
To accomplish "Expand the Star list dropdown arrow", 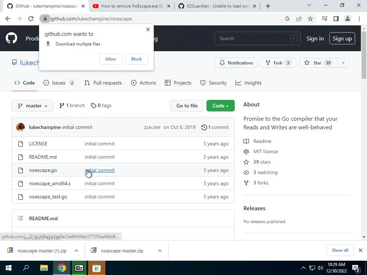I will coord(343,63).
